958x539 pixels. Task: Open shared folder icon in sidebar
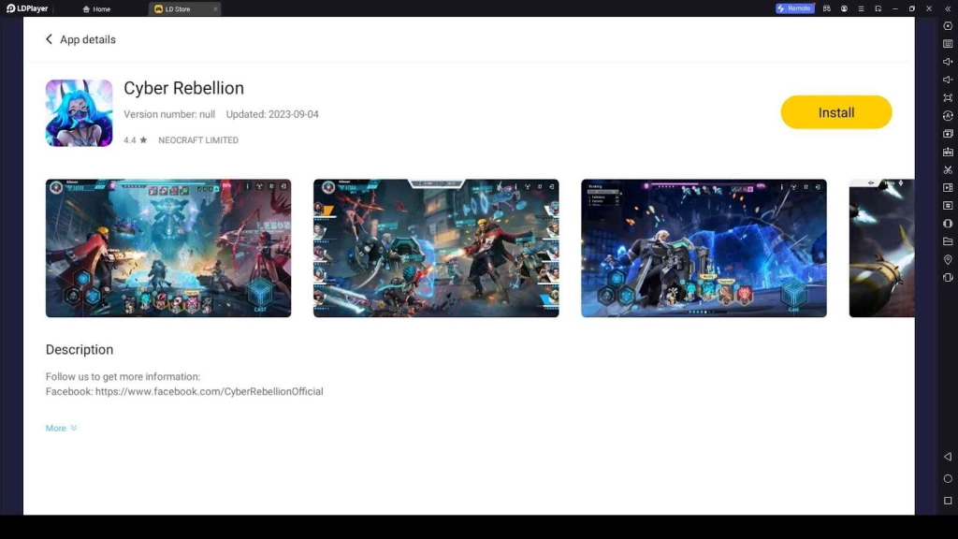(948, 241)
